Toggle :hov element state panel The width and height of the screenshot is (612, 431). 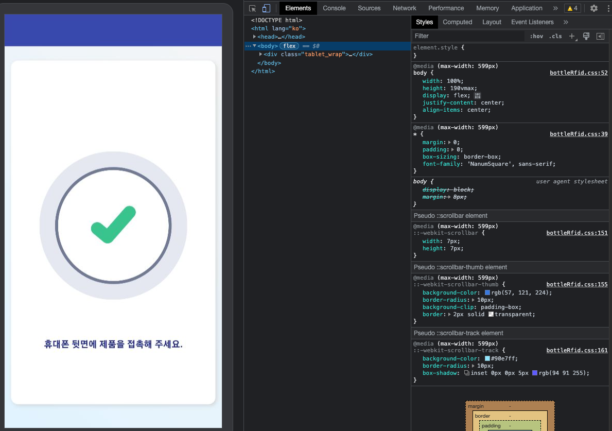tap(536, 37)
